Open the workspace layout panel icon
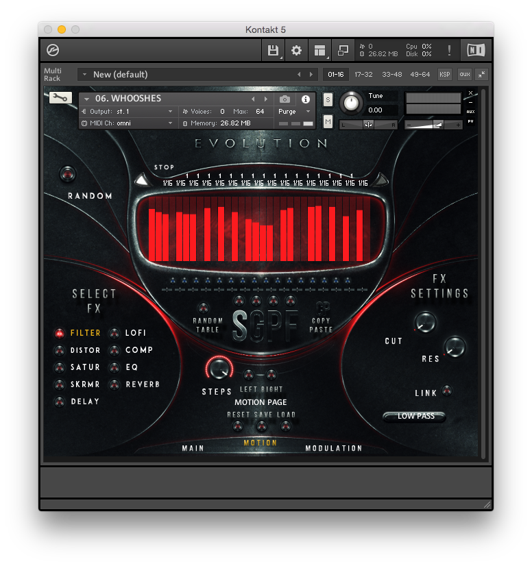 [319, 50]
